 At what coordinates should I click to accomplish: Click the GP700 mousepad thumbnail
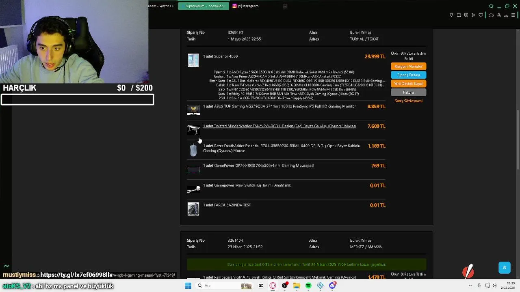click(x=193, y=170)
